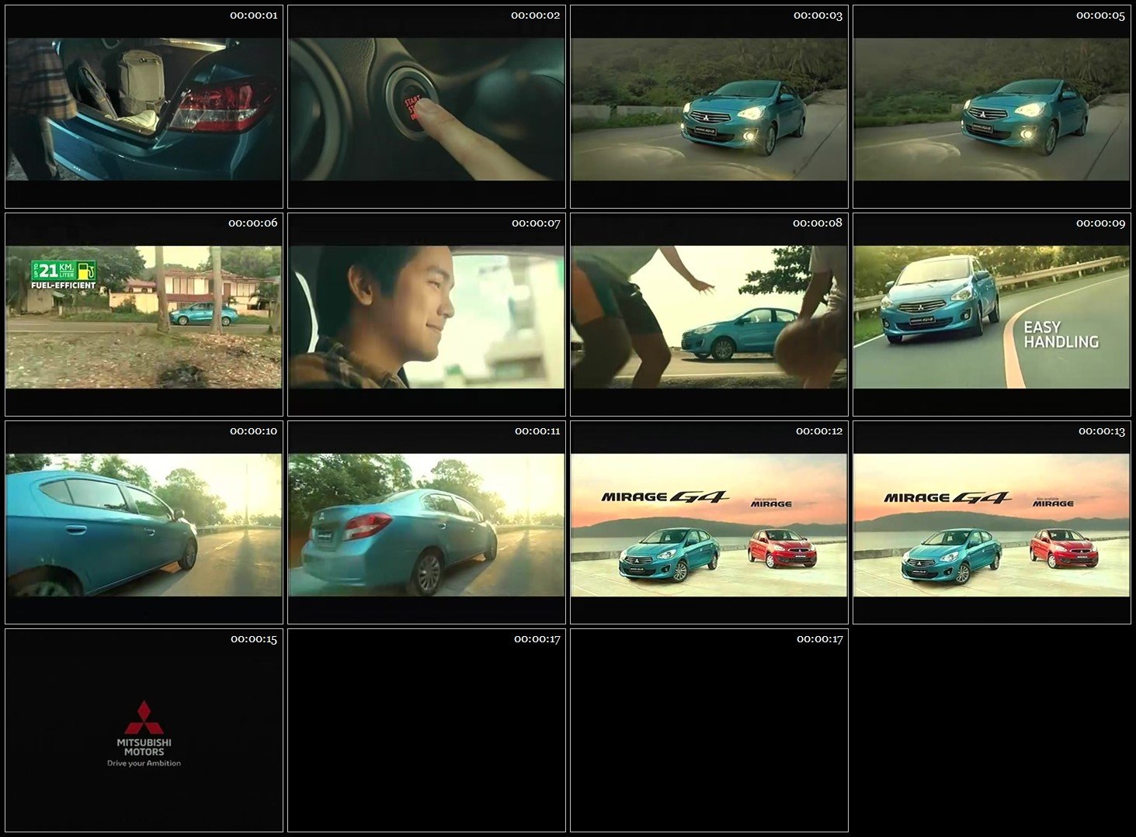The image size is (1136, 837).
Task: Select the 00:00:13 Mirage G4 frame
Action: 992,522
